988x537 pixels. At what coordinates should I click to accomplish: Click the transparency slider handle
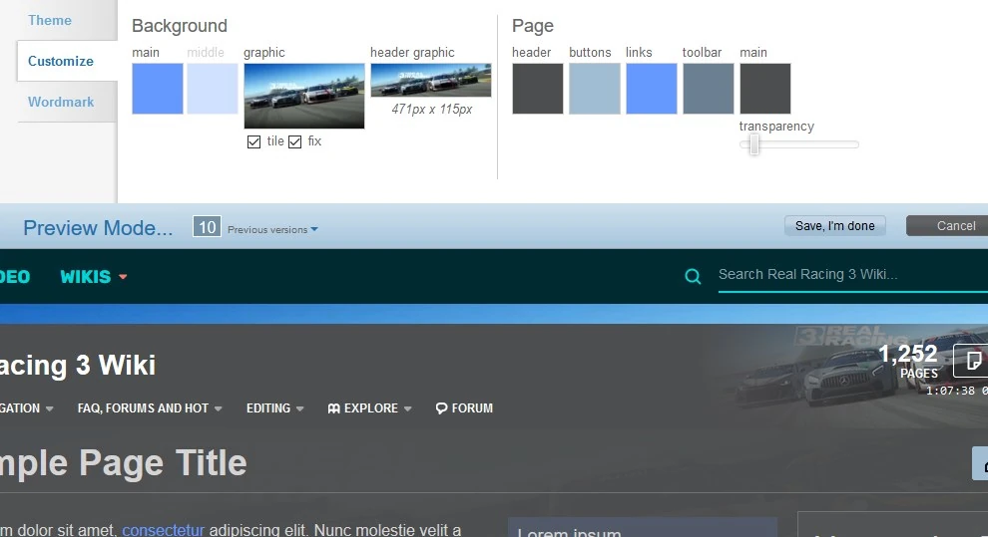click(754, 145)
